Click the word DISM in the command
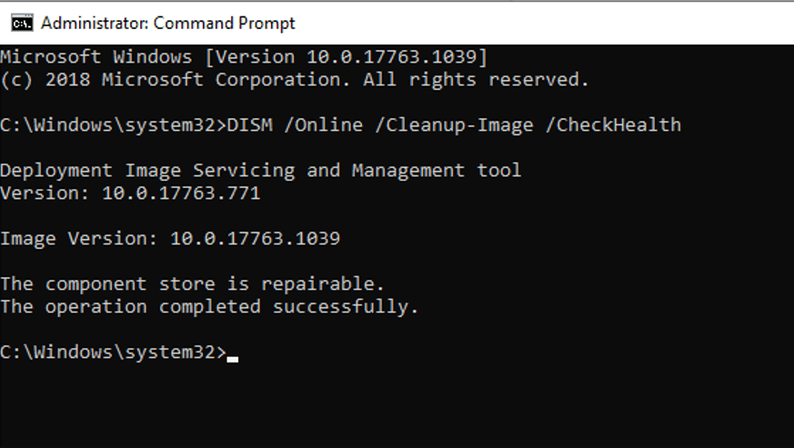The width and height of the screenshot is (794, 448). click(x=249, y=125)
